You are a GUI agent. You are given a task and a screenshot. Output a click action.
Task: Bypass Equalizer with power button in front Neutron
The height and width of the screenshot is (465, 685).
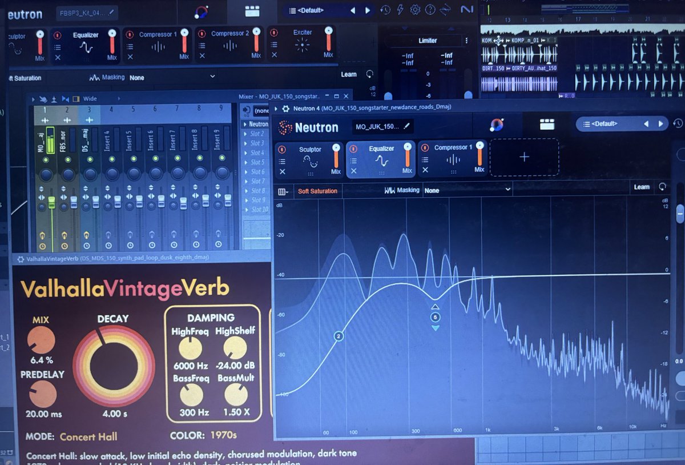[x=353, y=149]
